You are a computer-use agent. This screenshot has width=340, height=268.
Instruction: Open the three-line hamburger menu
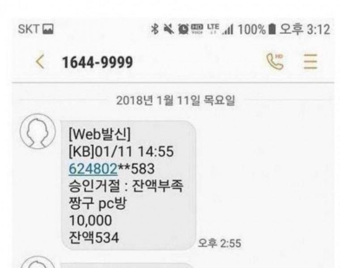310,62
